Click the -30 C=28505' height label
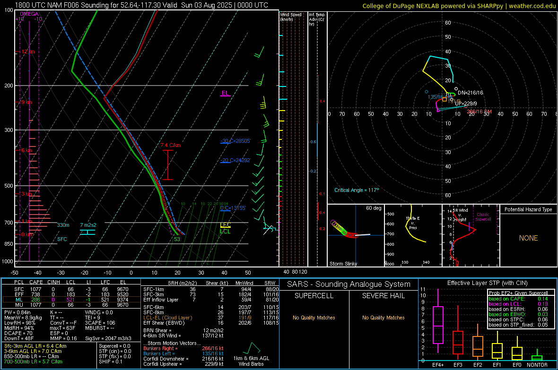Image resolution: width=558 pixels, height=370 pixels. 235,141
